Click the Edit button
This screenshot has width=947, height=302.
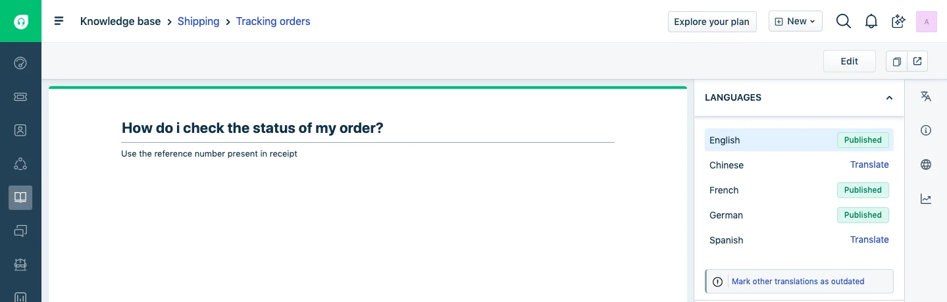(x=850, y=61)
